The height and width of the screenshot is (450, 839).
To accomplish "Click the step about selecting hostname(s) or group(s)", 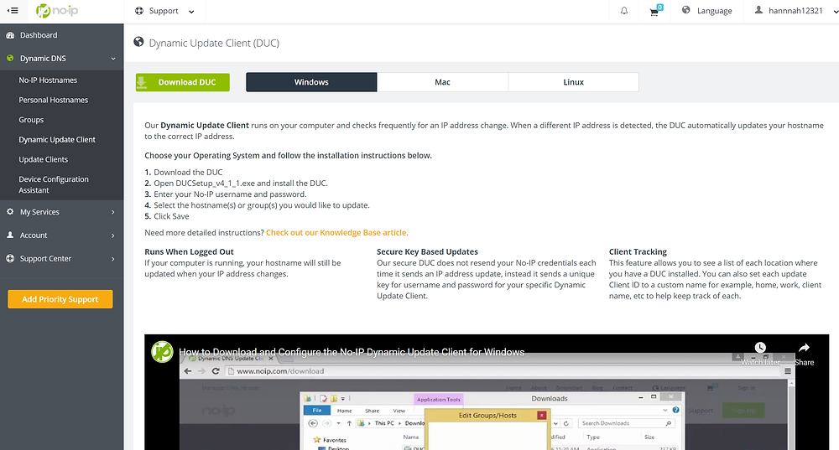I will coord(262,205).
